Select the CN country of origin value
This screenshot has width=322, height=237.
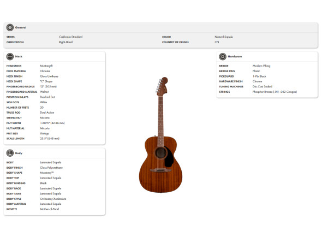tap(217, 42)
